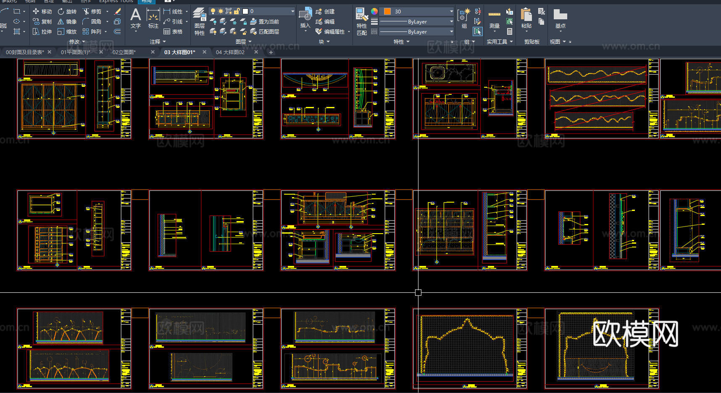
Task: Click the orange color 30 swatch
Action: [387, 11]
